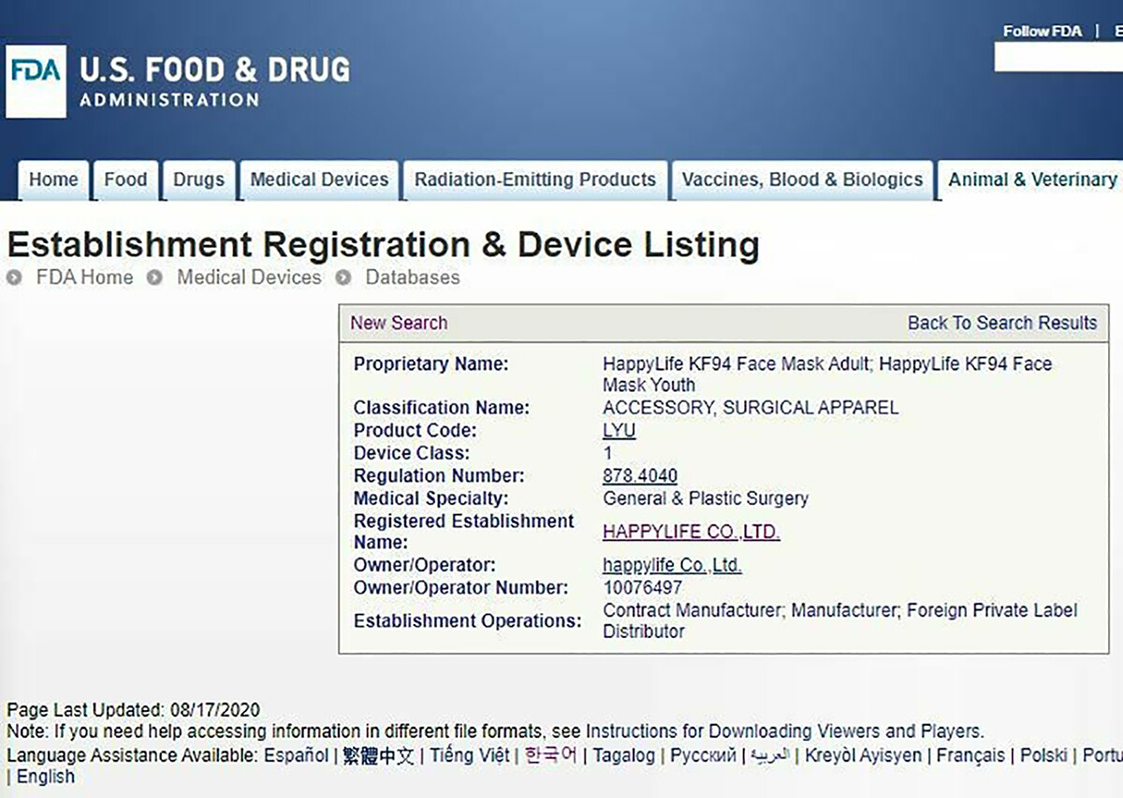Select Kreyòl Ayisyen language assistance

(863, 756)
